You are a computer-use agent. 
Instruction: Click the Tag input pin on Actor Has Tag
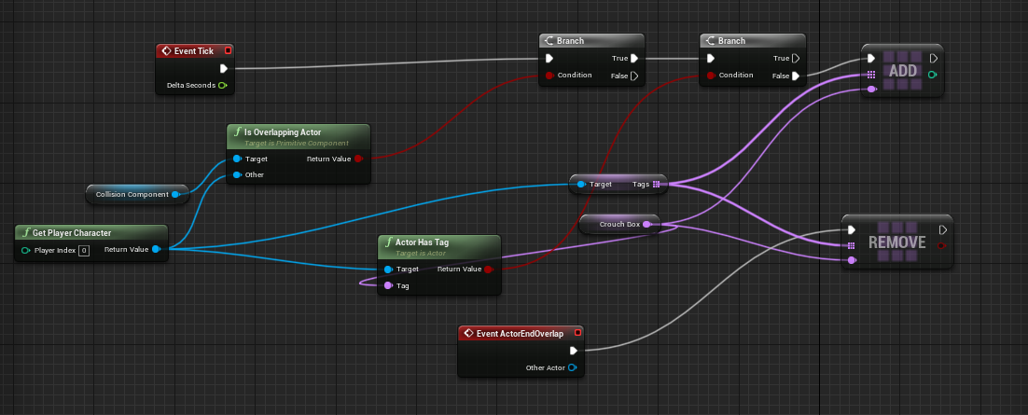(388, 285)
